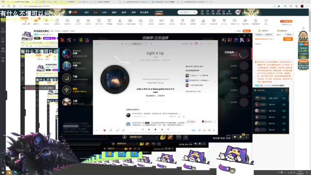Click the orange PC client button
This screenshot has width=311, height=175.
pyautogui.click(x=286, y=21)
